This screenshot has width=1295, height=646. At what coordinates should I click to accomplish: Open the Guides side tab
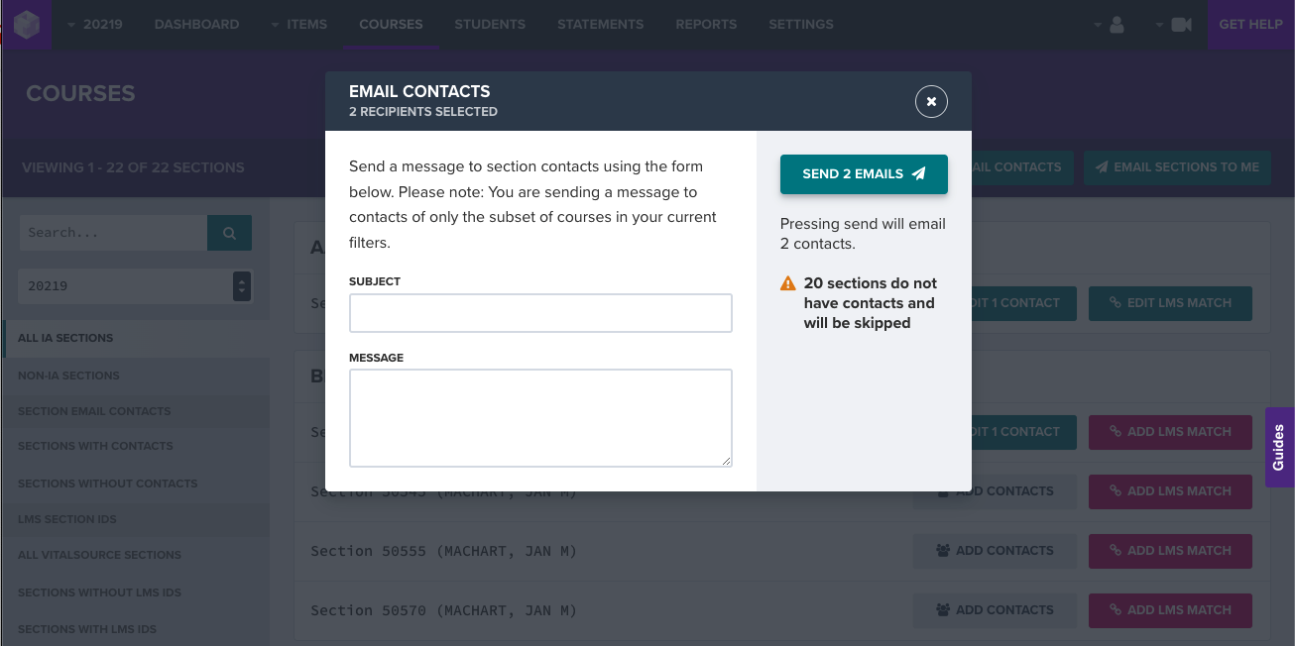click(1279, 447)
